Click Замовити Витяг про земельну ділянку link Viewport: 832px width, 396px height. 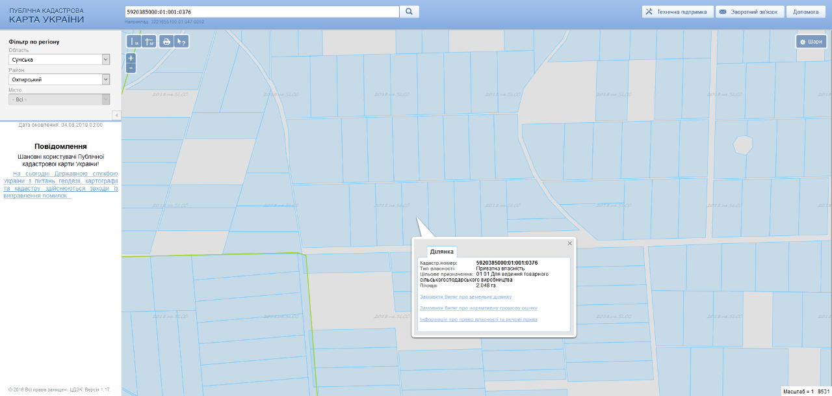click(x=465, y=297)
